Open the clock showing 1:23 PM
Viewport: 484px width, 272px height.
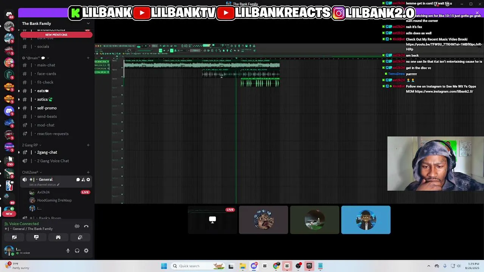[472, 266]
